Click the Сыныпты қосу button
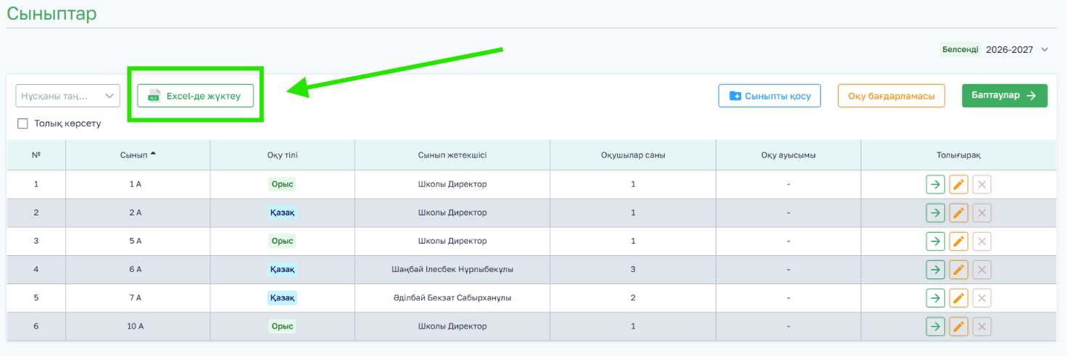The width and height of the screenshot is (1068, 356). [769, 96]
